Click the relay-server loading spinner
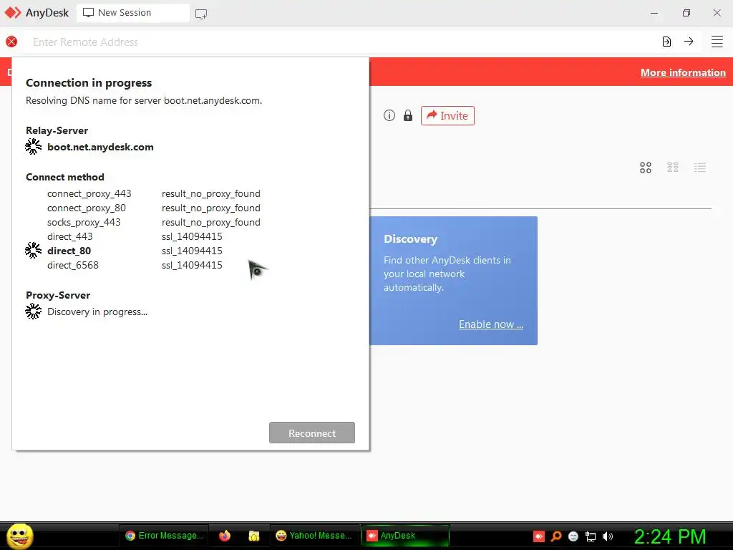The height and width of the screenshot is (550, 733). (x=33, y=146)
